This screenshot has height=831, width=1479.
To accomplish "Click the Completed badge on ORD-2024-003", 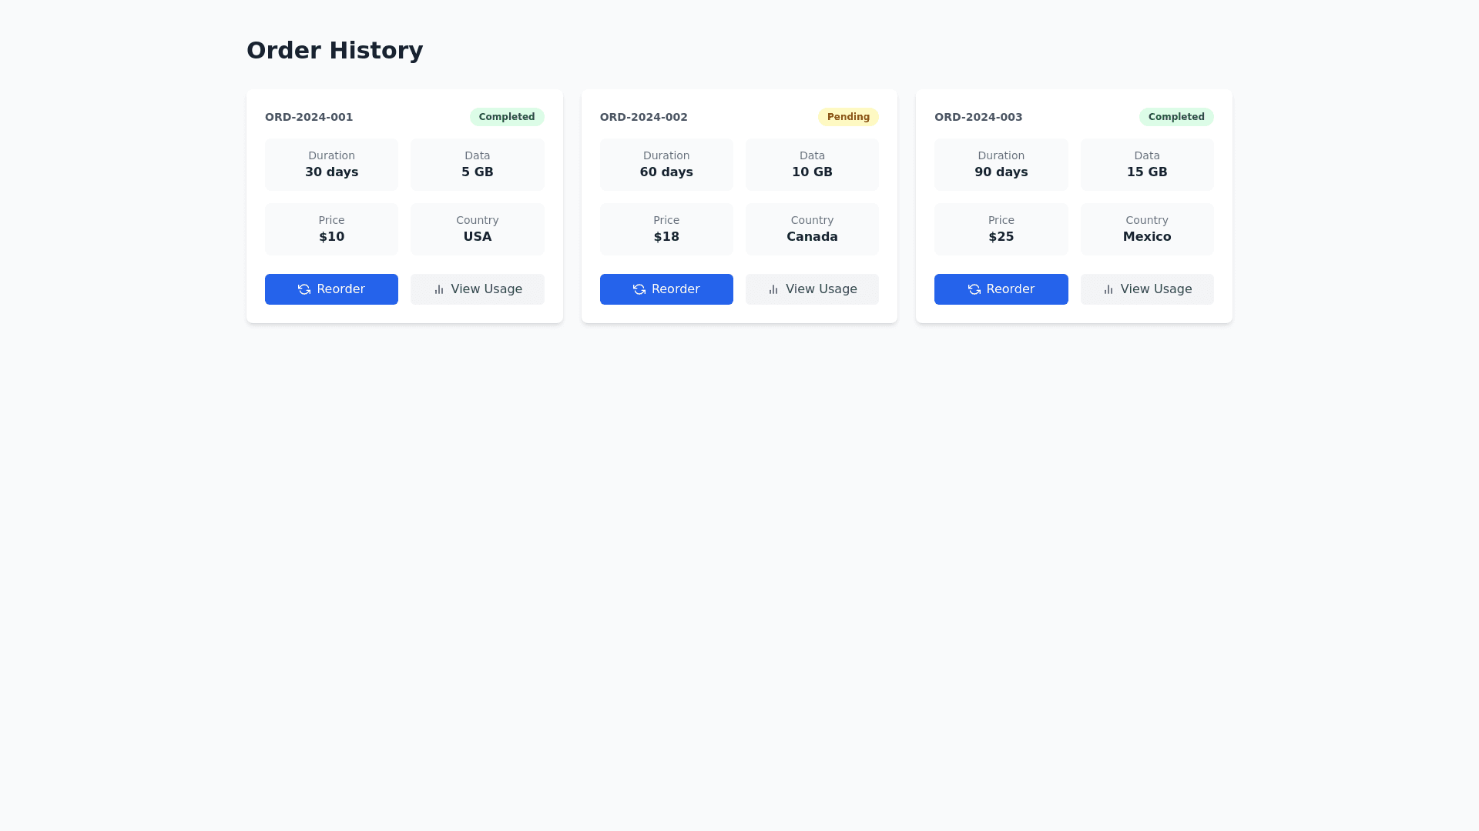I will pyautogui.click(x=1175, y=117).
